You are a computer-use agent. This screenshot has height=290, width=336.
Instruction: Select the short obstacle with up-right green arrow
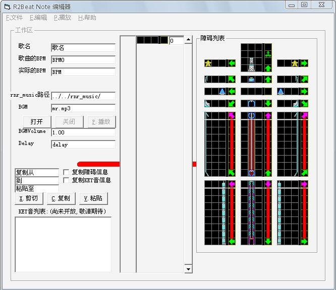coord(293,80)
